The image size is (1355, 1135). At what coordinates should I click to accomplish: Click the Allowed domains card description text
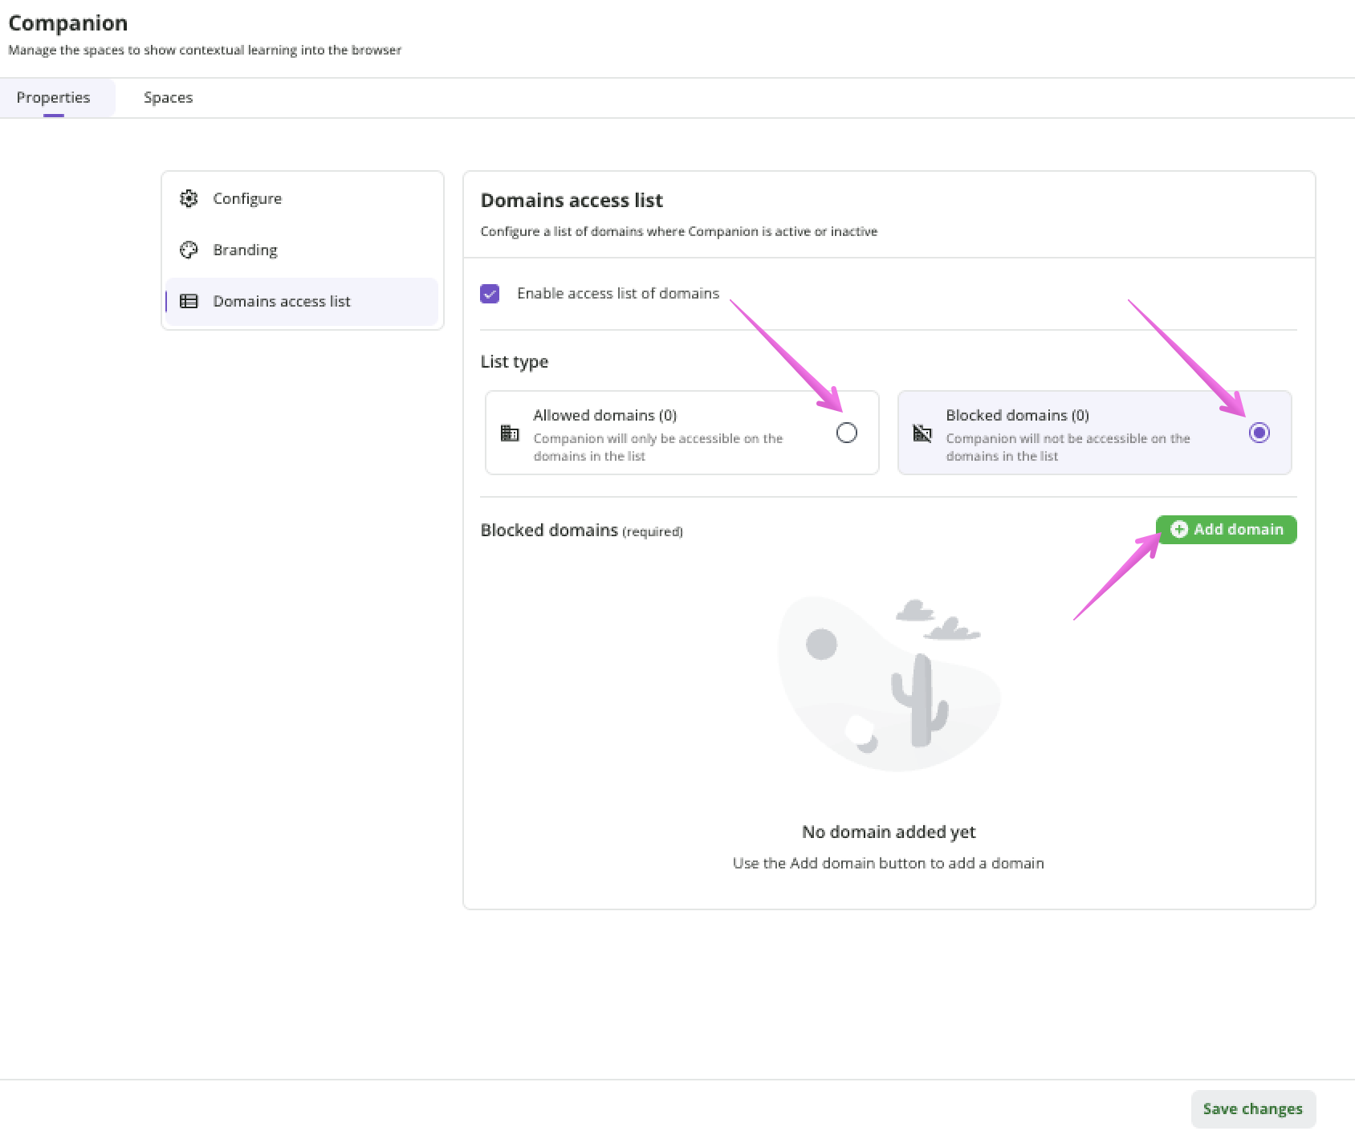point(657,447)
